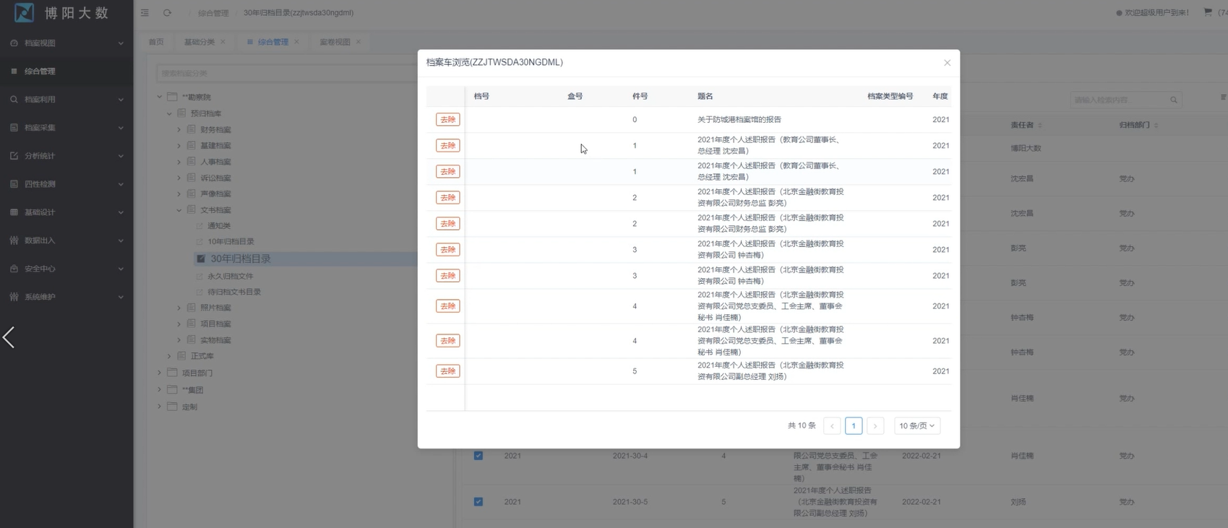Toggle checkbox for row 2021-30-5

pyautogui.click(x=478, y=502)
